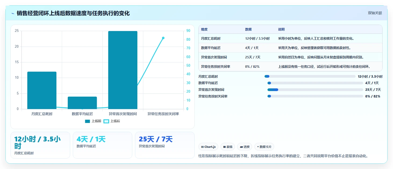Screen dimensions: 393x169
Task: Select the 进度 tag chip
Action: click(245, 147)
